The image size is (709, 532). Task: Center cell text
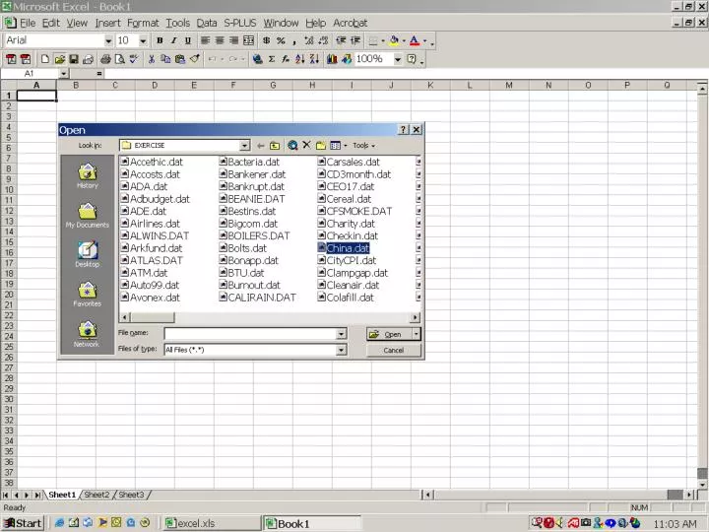pos(220,40)
